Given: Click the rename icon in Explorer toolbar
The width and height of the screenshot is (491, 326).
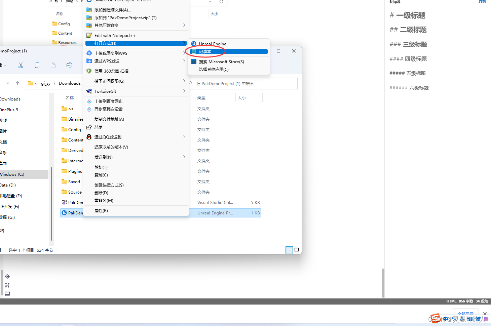Looking at the screenshot, I should coord(69,65).
